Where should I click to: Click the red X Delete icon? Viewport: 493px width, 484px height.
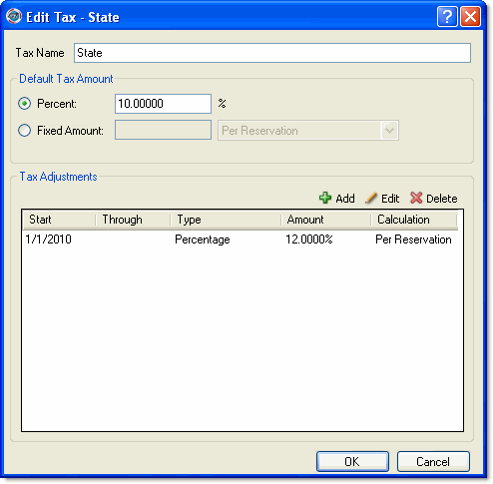(x=416, y=198)
